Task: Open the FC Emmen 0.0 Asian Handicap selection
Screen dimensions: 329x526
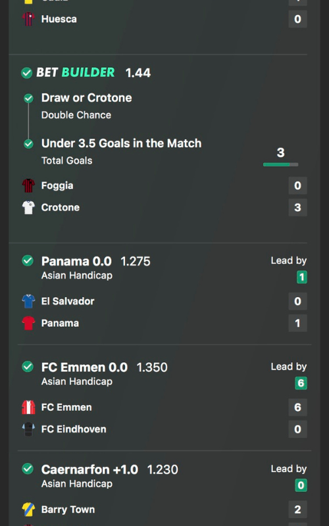Action: (x=105, y=373)
